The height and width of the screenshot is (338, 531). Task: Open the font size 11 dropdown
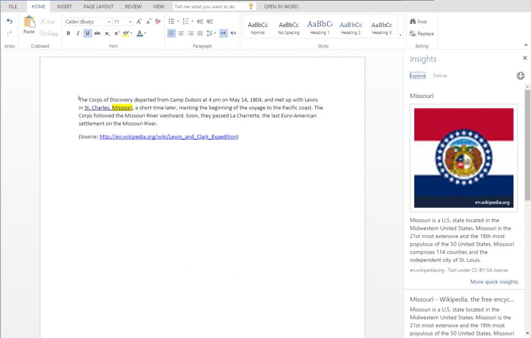[130, 22]
